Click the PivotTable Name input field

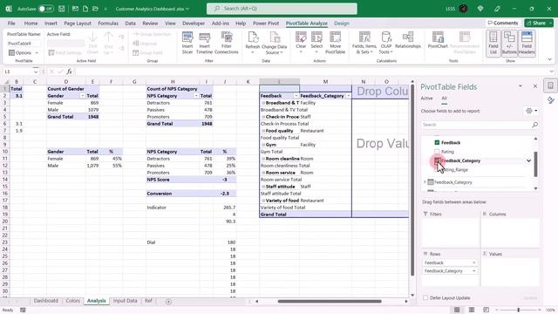click(x=24, y=44)
